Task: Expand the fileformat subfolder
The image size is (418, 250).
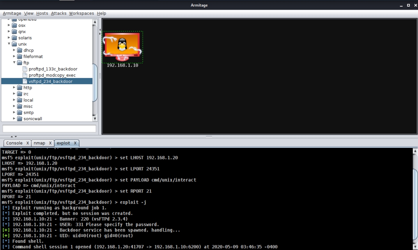Action: click(14, 56)
